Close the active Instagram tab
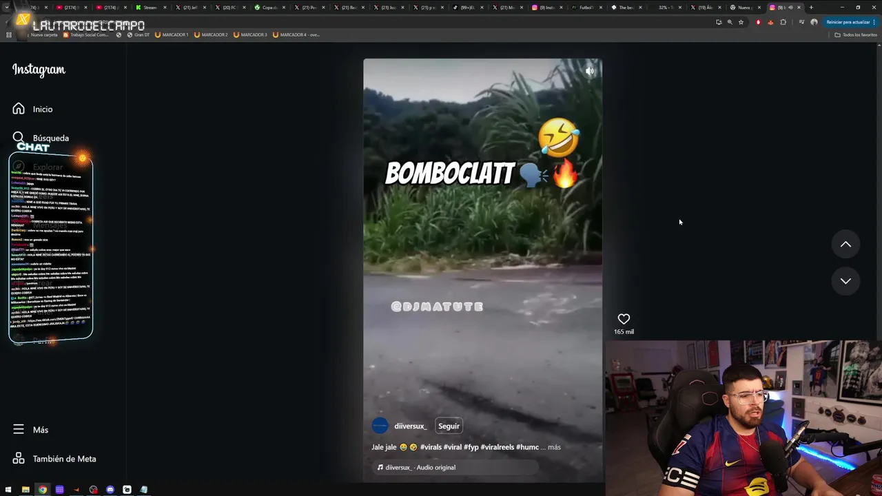Image resolution: width=882 pixels, height=496 pixels. [x=799, y=7]
